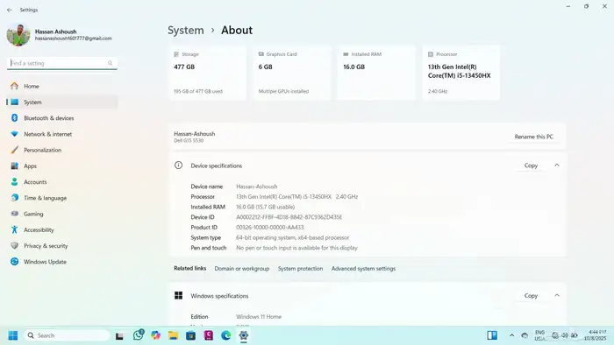614x345 pixels.
Task: Open the Windows Start menu
Action: coord(13,335)
